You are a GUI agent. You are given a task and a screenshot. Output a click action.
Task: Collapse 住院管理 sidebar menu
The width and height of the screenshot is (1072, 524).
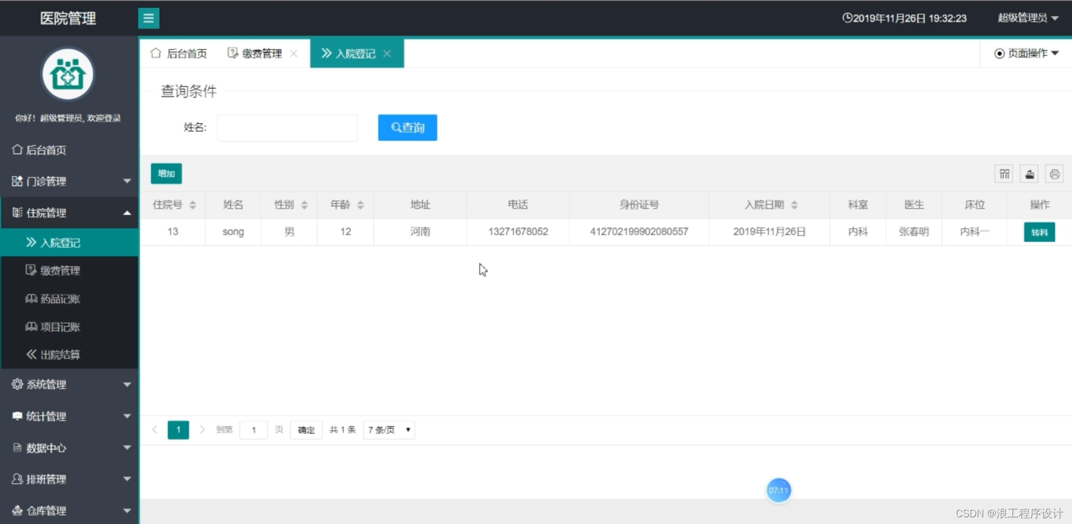pos(70,213)
